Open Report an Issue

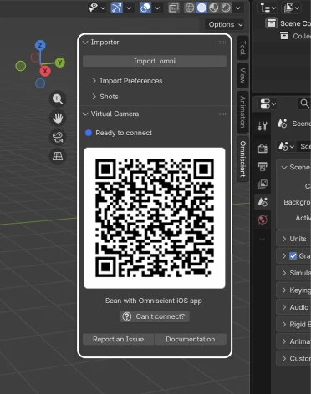coord(119,340)
